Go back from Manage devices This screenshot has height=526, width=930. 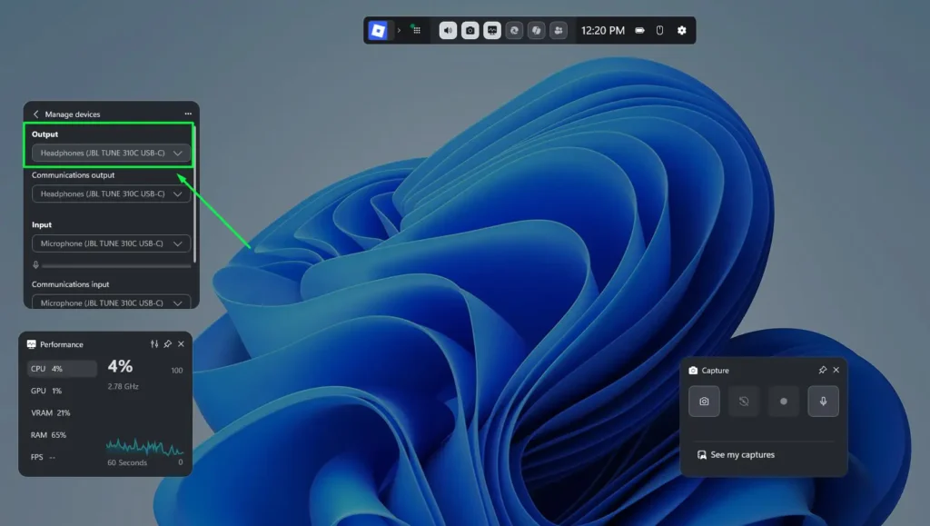pyautogui.click(x=35, y=114)
